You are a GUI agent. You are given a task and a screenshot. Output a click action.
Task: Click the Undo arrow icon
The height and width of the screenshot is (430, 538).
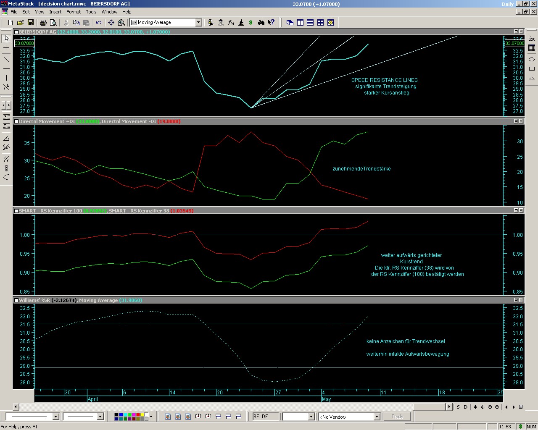tap(99, 23)
